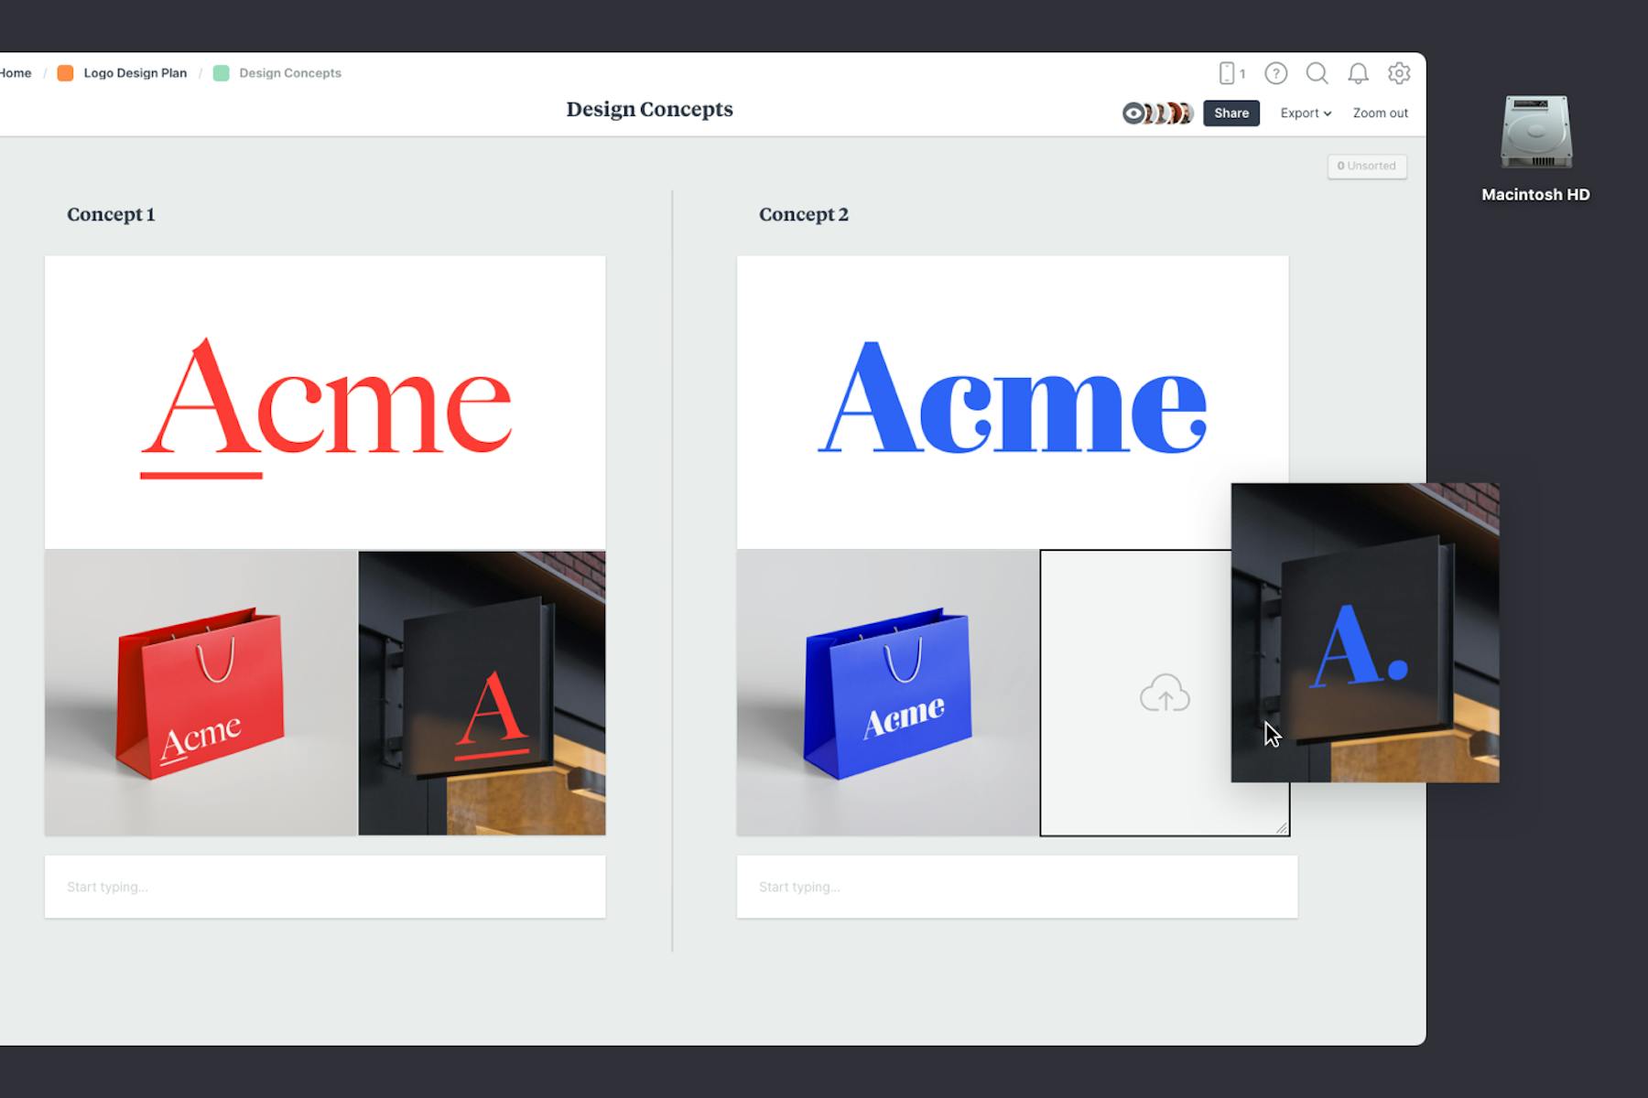Screen dimensions: 1648x1098
Task: Click the Share button
Action: (x=1231, y=113)
